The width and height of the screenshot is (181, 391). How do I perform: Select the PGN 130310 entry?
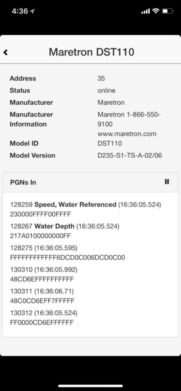(44, 274)
